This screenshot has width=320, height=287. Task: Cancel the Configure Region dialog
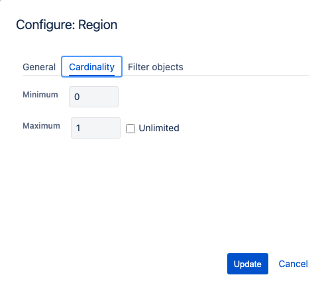click(x=293, y=264)
